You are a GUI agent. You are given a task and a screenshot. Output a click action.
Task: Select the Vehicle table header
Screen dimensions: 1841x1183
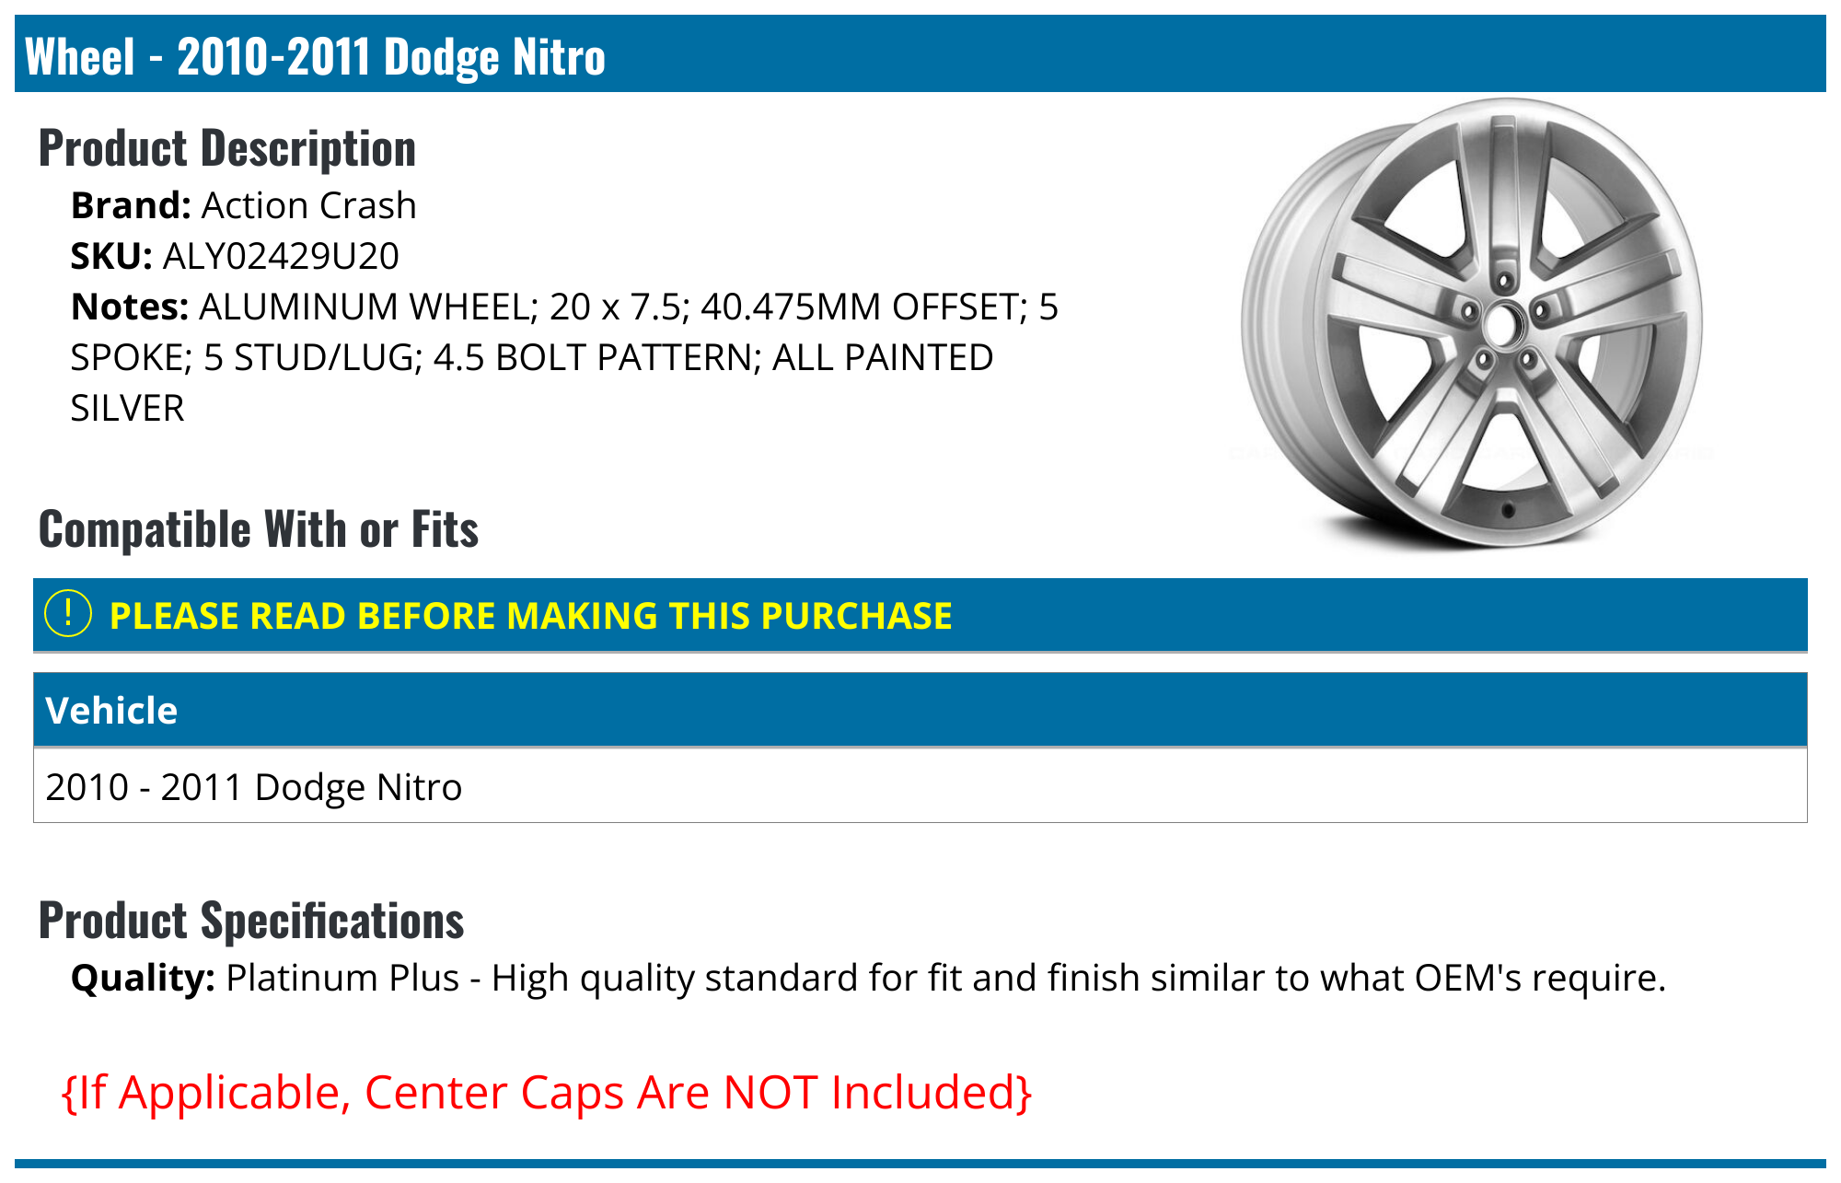pyautogui.click(x=111, y=711)
